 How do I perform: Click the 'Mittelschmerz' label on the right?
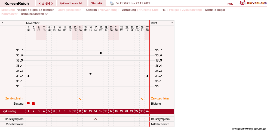coord(160,124)
